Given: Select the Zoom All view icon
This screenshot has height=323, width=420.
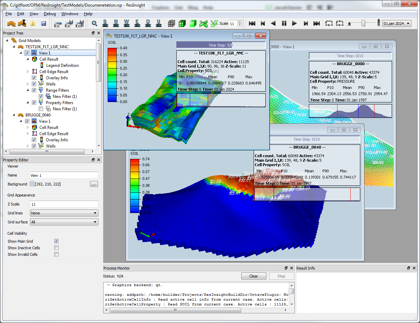Looking at the screenshot, I should click(95, 23).
